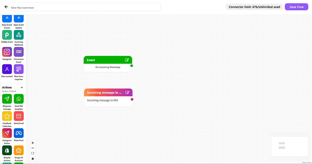Click the flow name input field

85,7
